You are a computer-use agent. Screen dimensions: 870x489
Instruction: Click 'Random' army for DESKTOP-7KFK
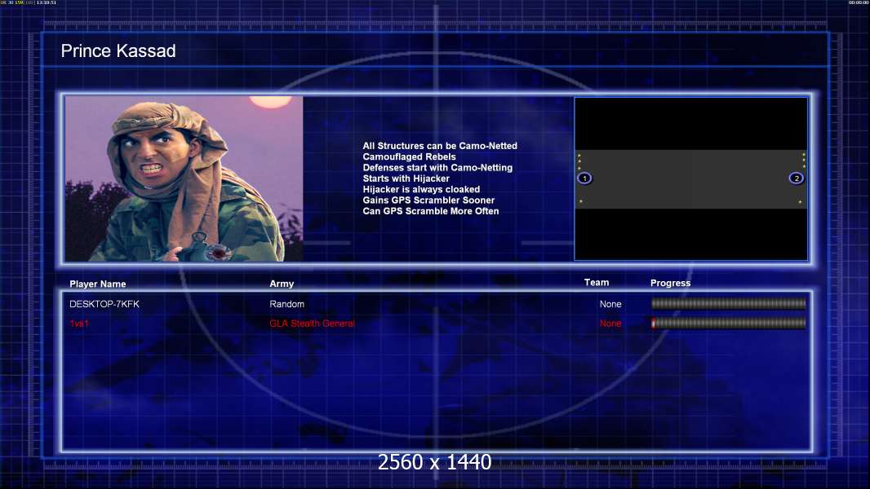[x=286, y=304]
